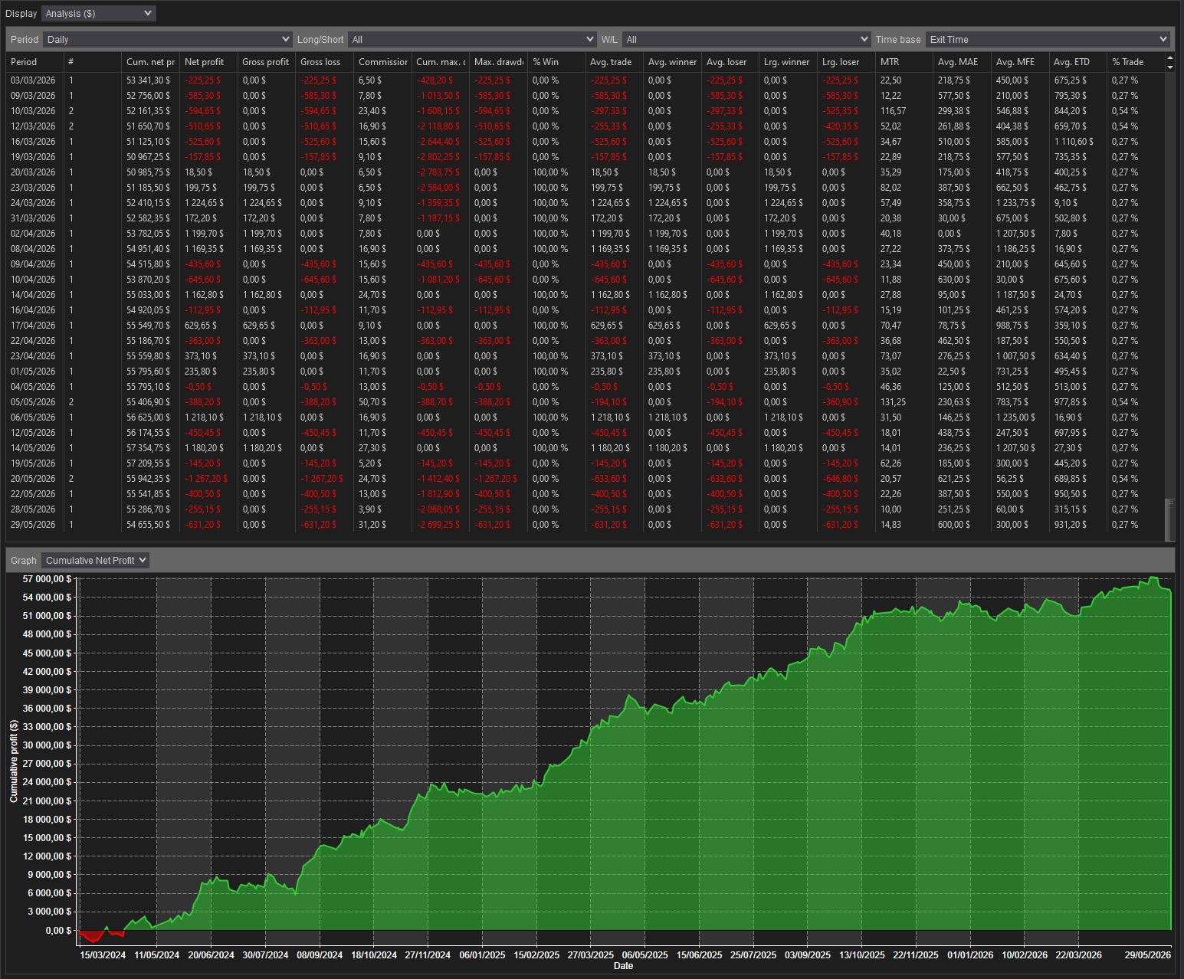The height and width of the screenshot is (979, 1184).
Task: Click the Date axis title
Action: (x=624, y=966)
